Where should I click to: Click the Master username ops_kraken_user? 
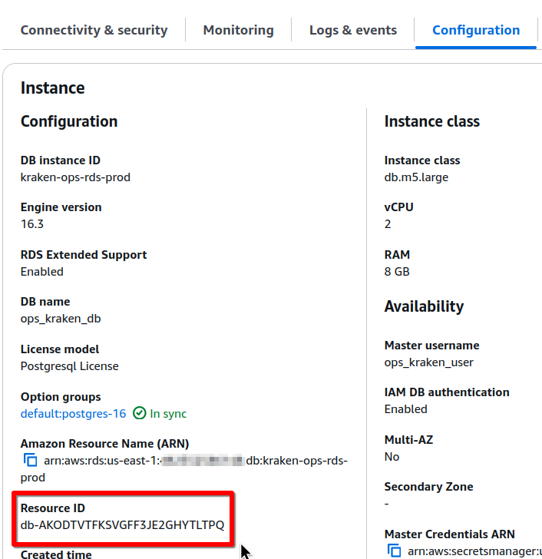[x=428, y=362]
